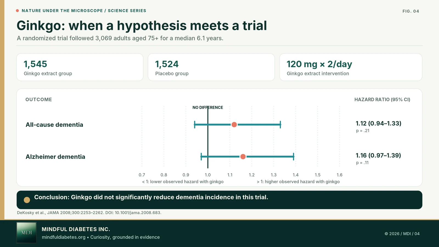This screenshot has width=439, height=247.
Task: Click the 'Alzheimer dementia' row label
Action: 55,157
